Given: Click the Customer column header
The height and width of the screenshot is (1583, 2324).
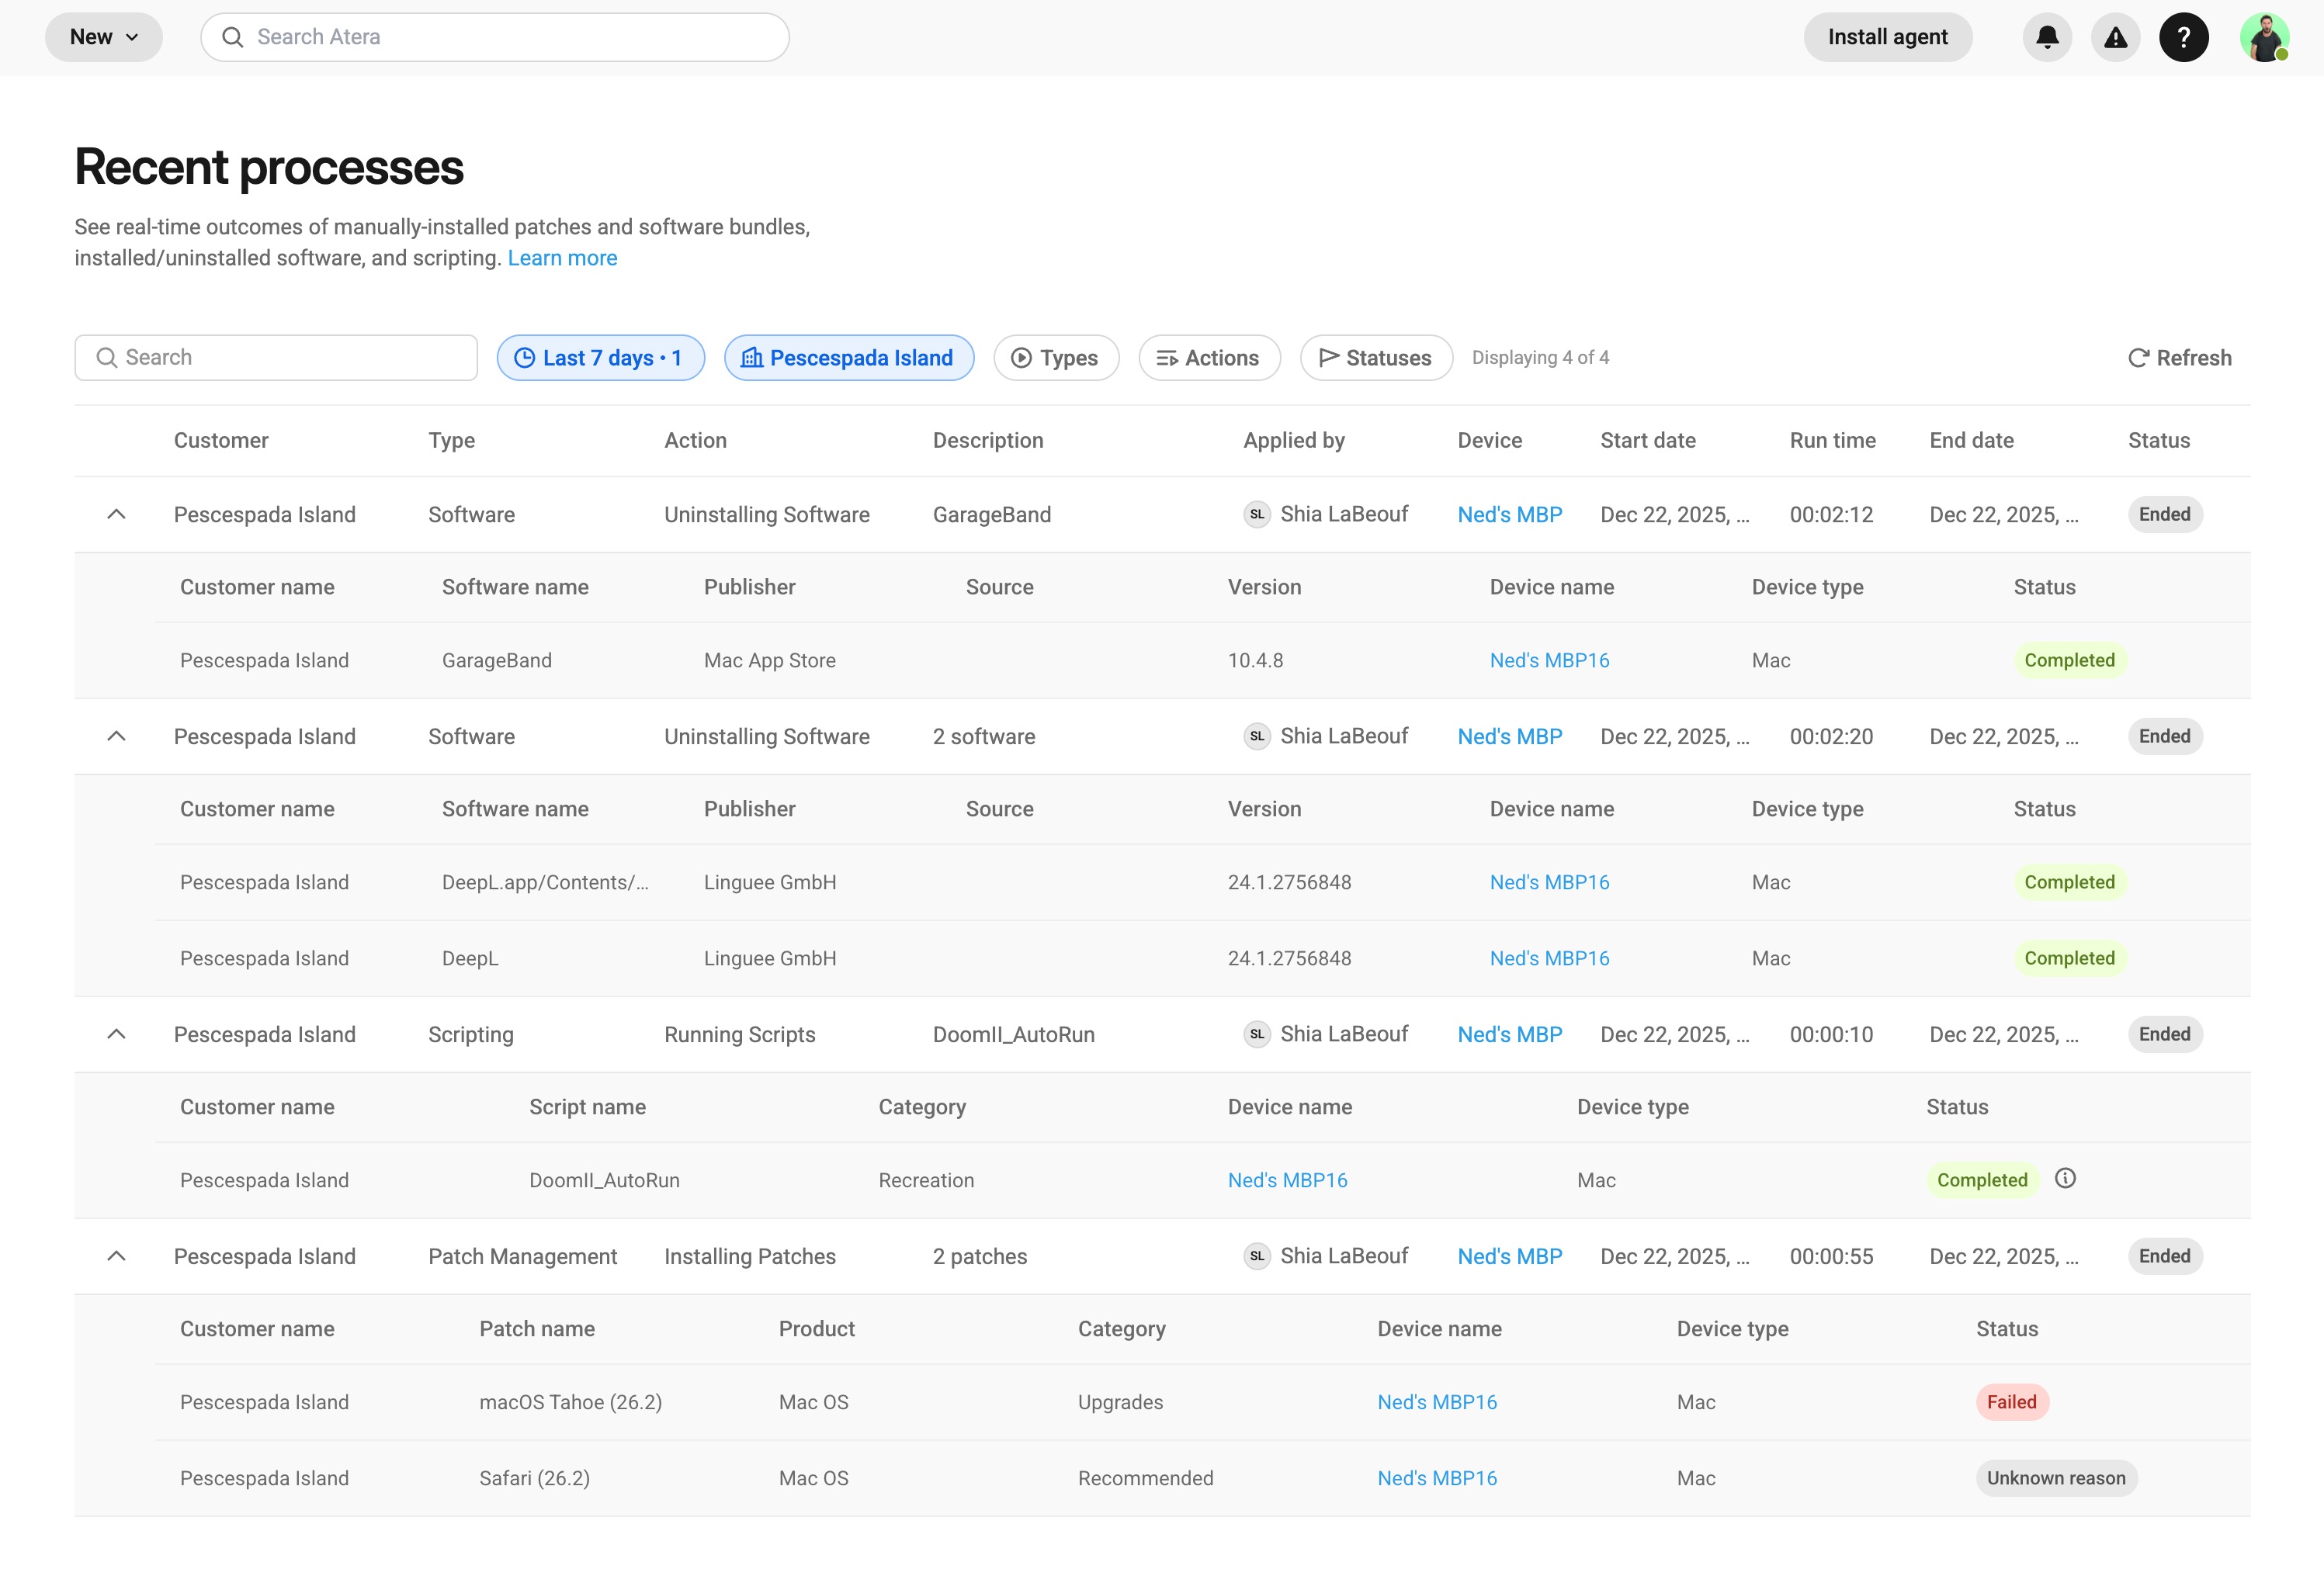Looking at the screenshot, I should 221,440.
